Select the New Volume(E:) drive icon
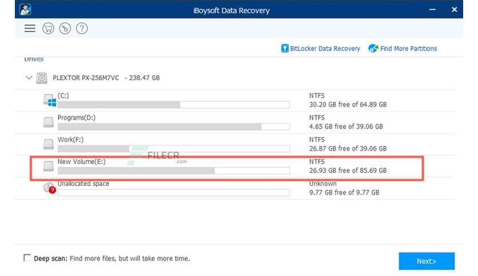This screenshot has width=478, height=276. (49, 166)
